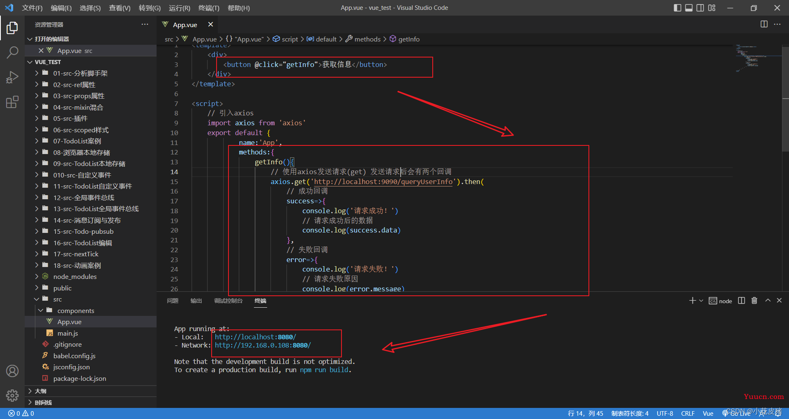This screenshot has width=789, height=419.
Task: Click the editor minimap preview
Action: pos(758,58)
